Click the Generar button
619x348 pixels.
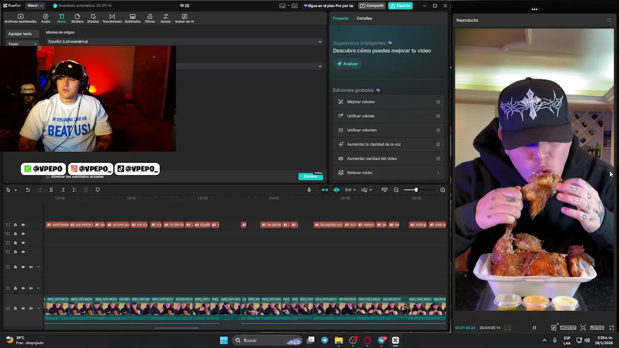[310, 176]
